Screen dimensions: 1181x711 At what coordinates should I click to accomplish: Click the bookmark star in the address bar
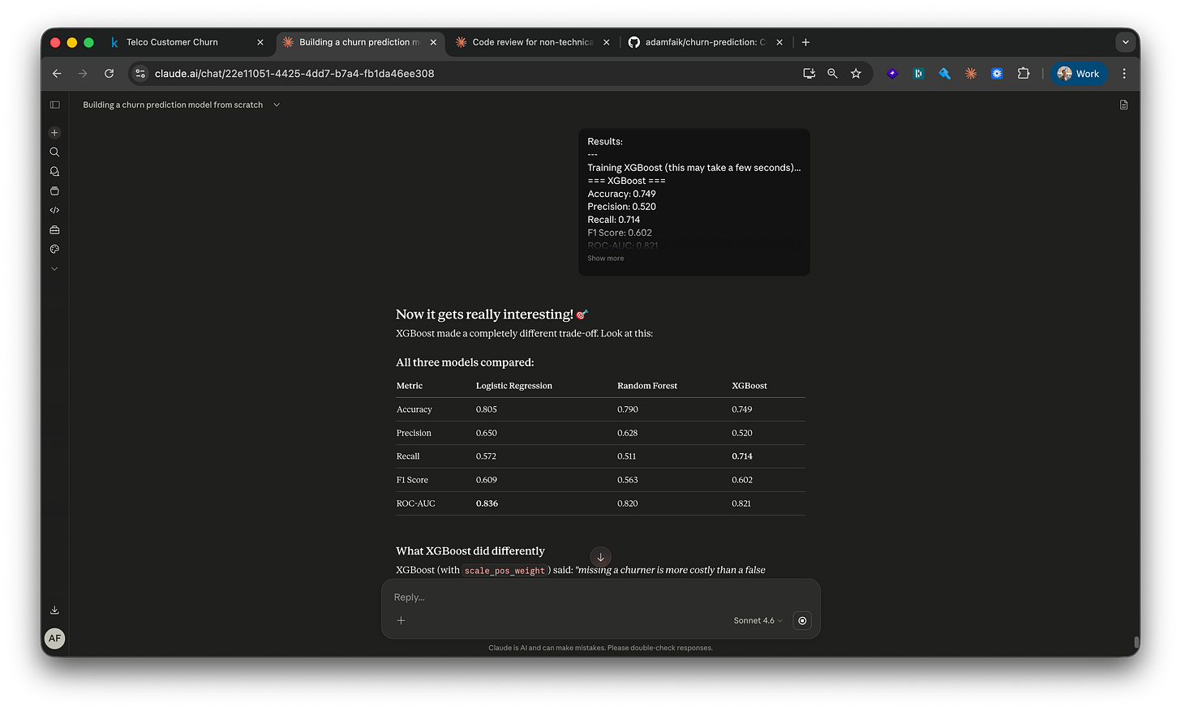(856, 73)
